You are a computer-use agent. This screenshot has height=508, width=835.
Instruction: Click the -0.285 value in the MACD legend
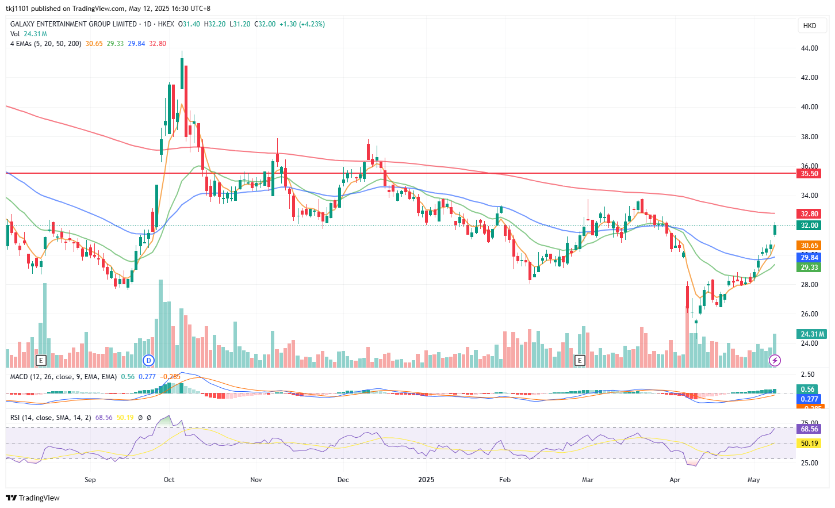coord(171,377)
